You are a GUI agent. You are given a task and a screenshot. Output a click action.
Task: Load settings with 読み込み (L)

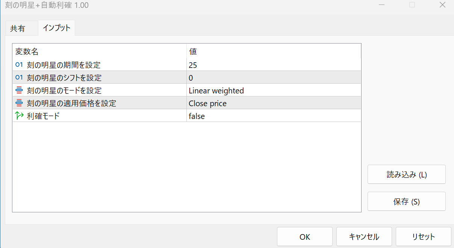406,174
